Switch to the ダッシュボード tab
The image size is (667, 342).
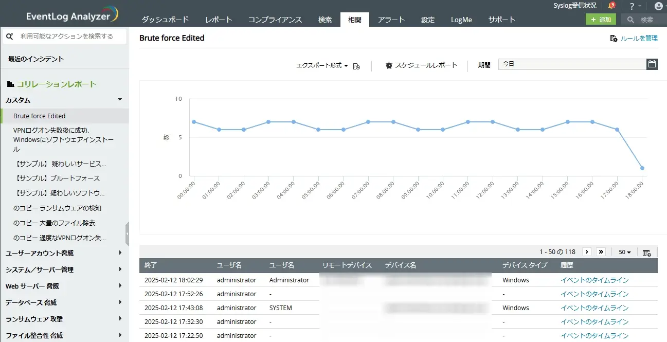(165, 20)
